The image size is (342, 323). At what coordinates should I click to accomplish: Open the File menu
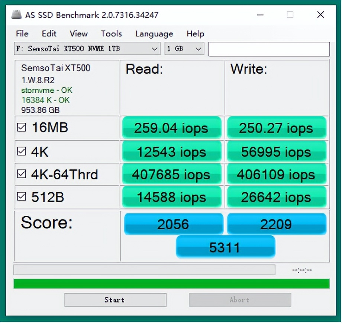[x=22, y=34]
